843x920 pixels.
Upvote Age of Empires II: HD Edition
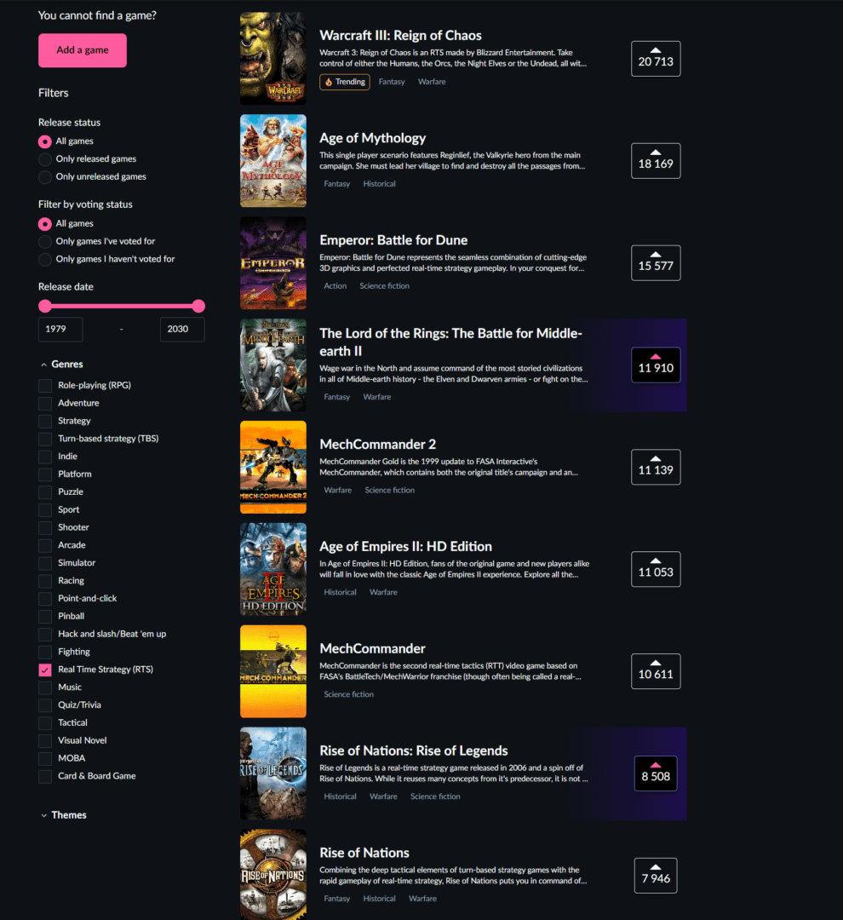656,569
